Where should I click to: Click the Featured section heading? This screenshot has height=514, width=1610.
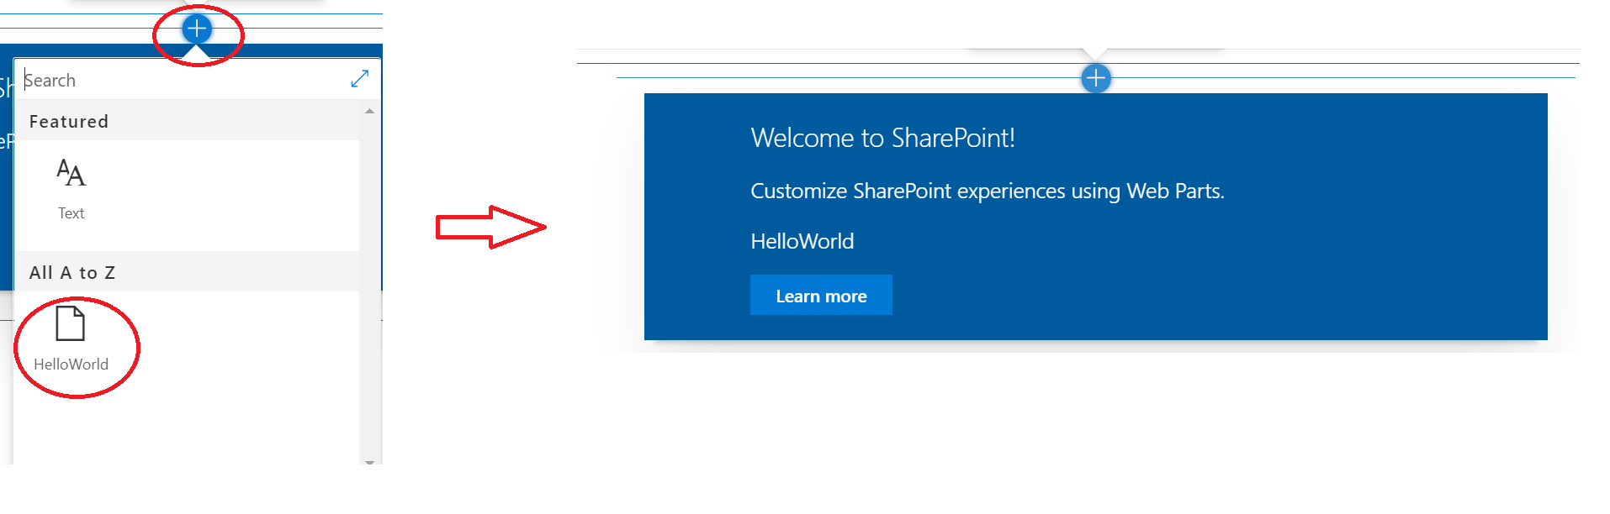[x=69, y=122]
